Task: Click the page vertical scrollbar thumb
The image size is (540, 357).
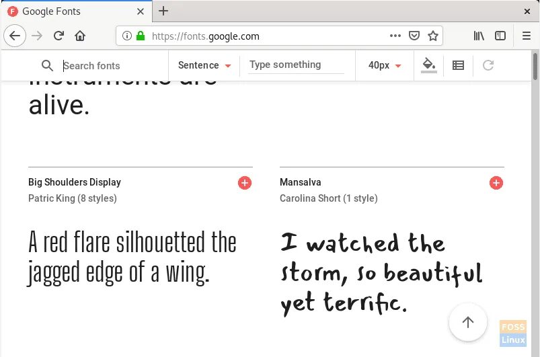Action: coord(535,67)
